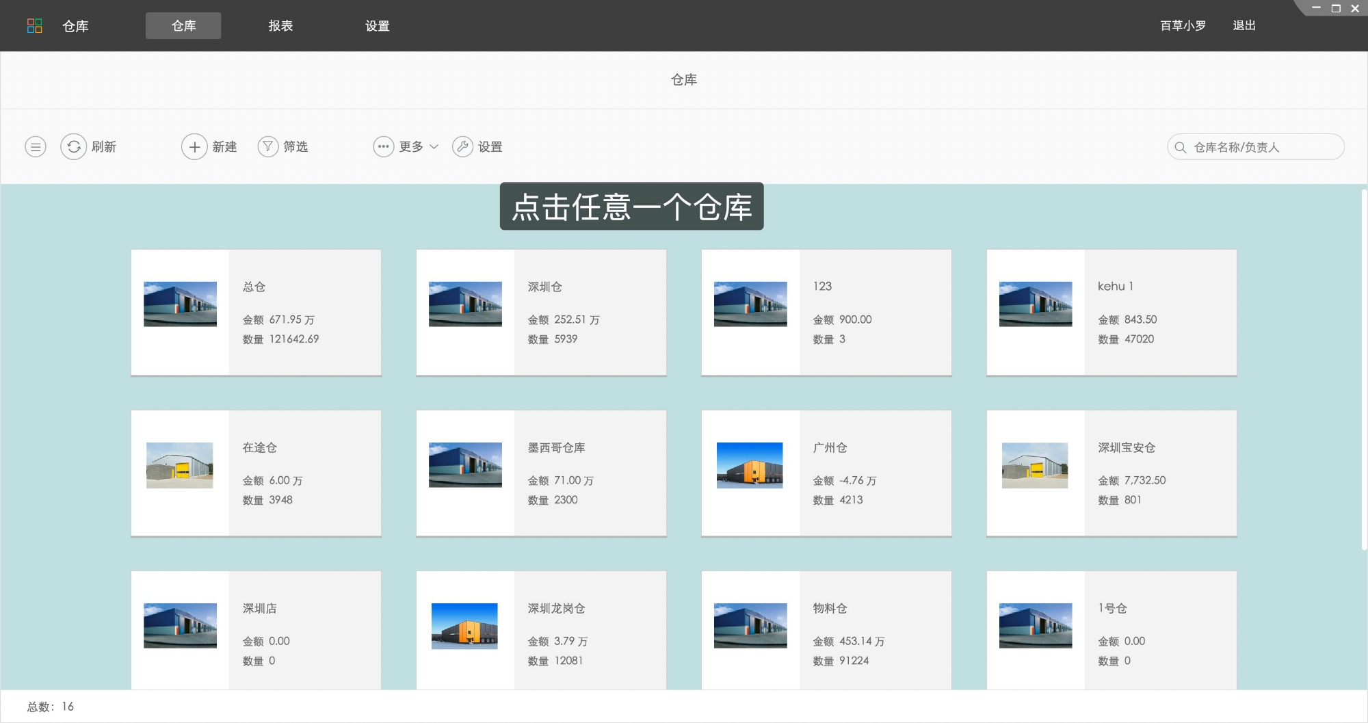This screenshot has width=1368, height=723.
Task: Open the 报表 tab
Action: coord(280,25)
